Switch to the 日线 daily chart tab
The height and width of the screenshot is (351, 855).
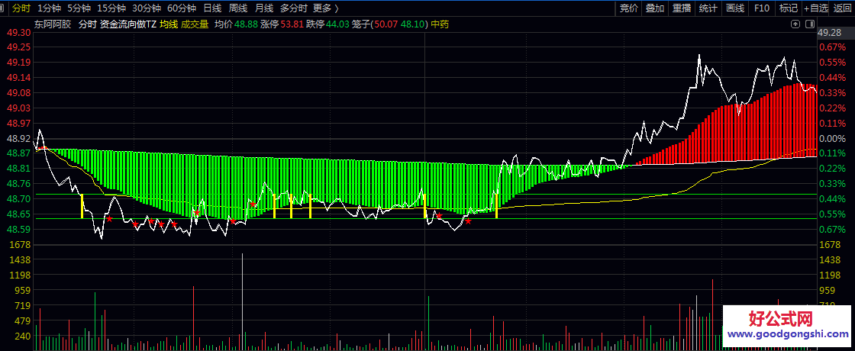213,8
